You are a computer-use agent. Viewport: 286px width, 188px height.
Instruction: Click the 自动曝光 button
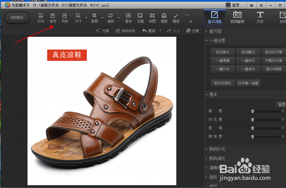click(248, 52)
